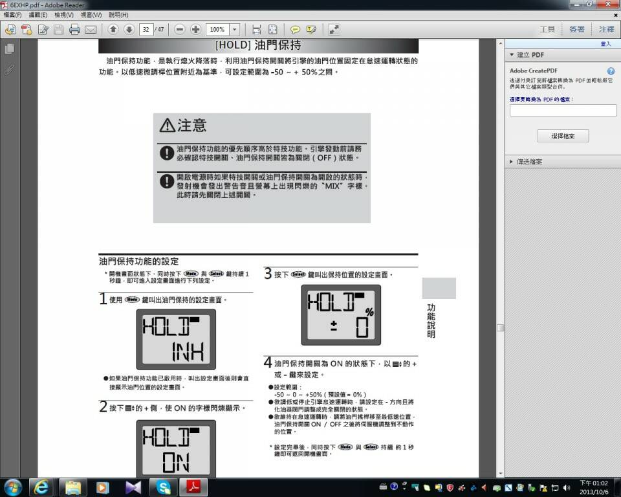Click the vertical scrollbar down arrow

point(501,473)
